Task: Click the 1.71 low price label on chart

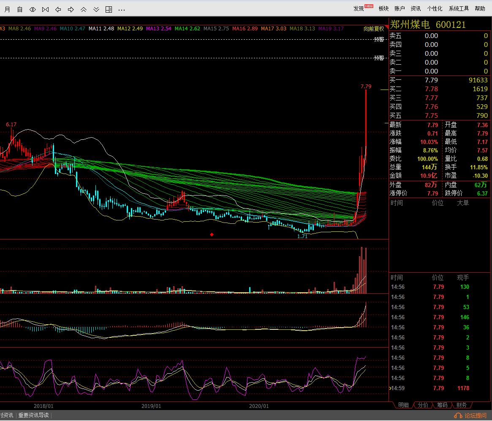Action: click(302, 236)
